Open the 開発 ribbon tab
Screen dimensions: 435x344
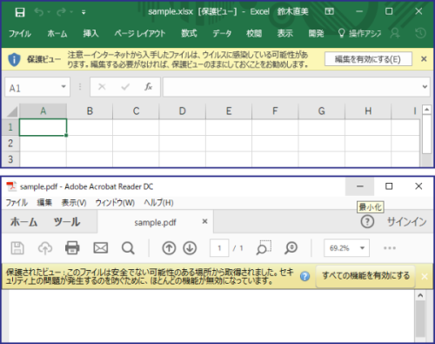tap(316, 34)
